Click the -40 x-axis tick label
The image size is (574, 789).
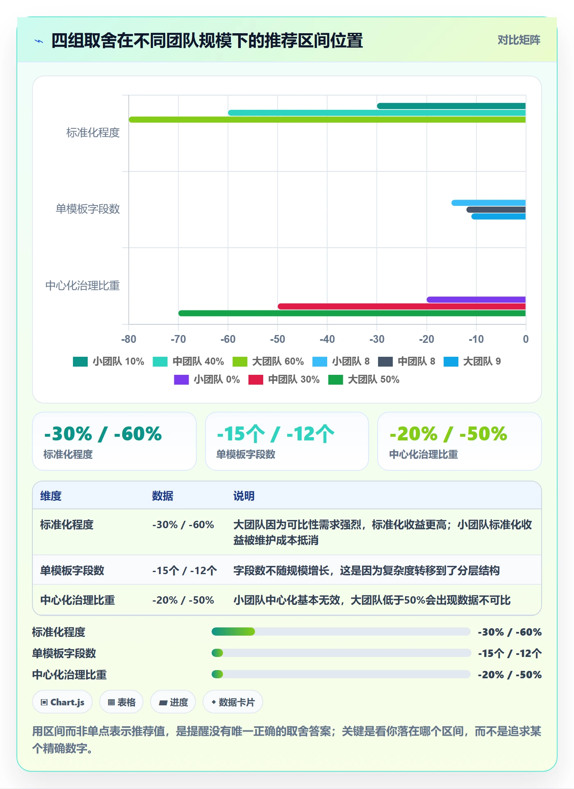(x=327, y=339)
